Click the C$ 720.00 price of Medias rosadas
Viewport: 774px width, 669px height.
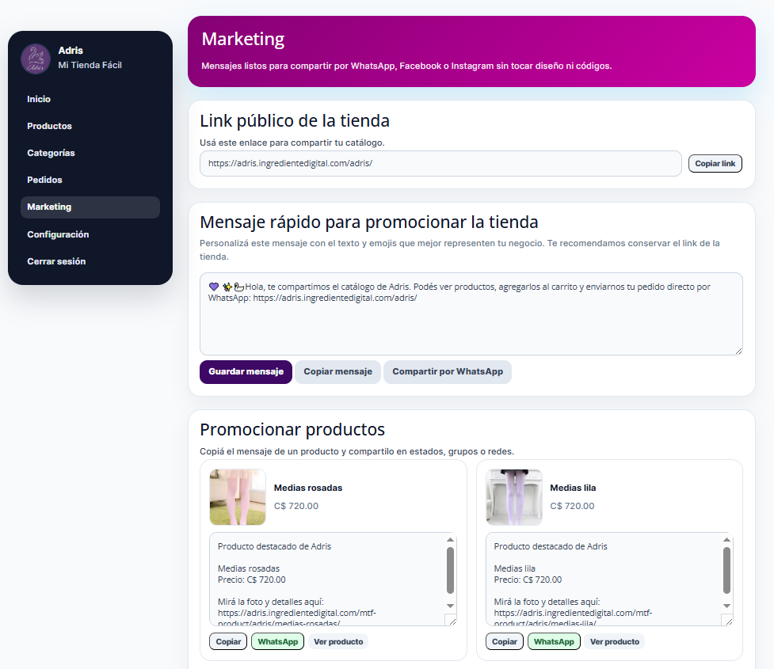click(x=296, y=506)
